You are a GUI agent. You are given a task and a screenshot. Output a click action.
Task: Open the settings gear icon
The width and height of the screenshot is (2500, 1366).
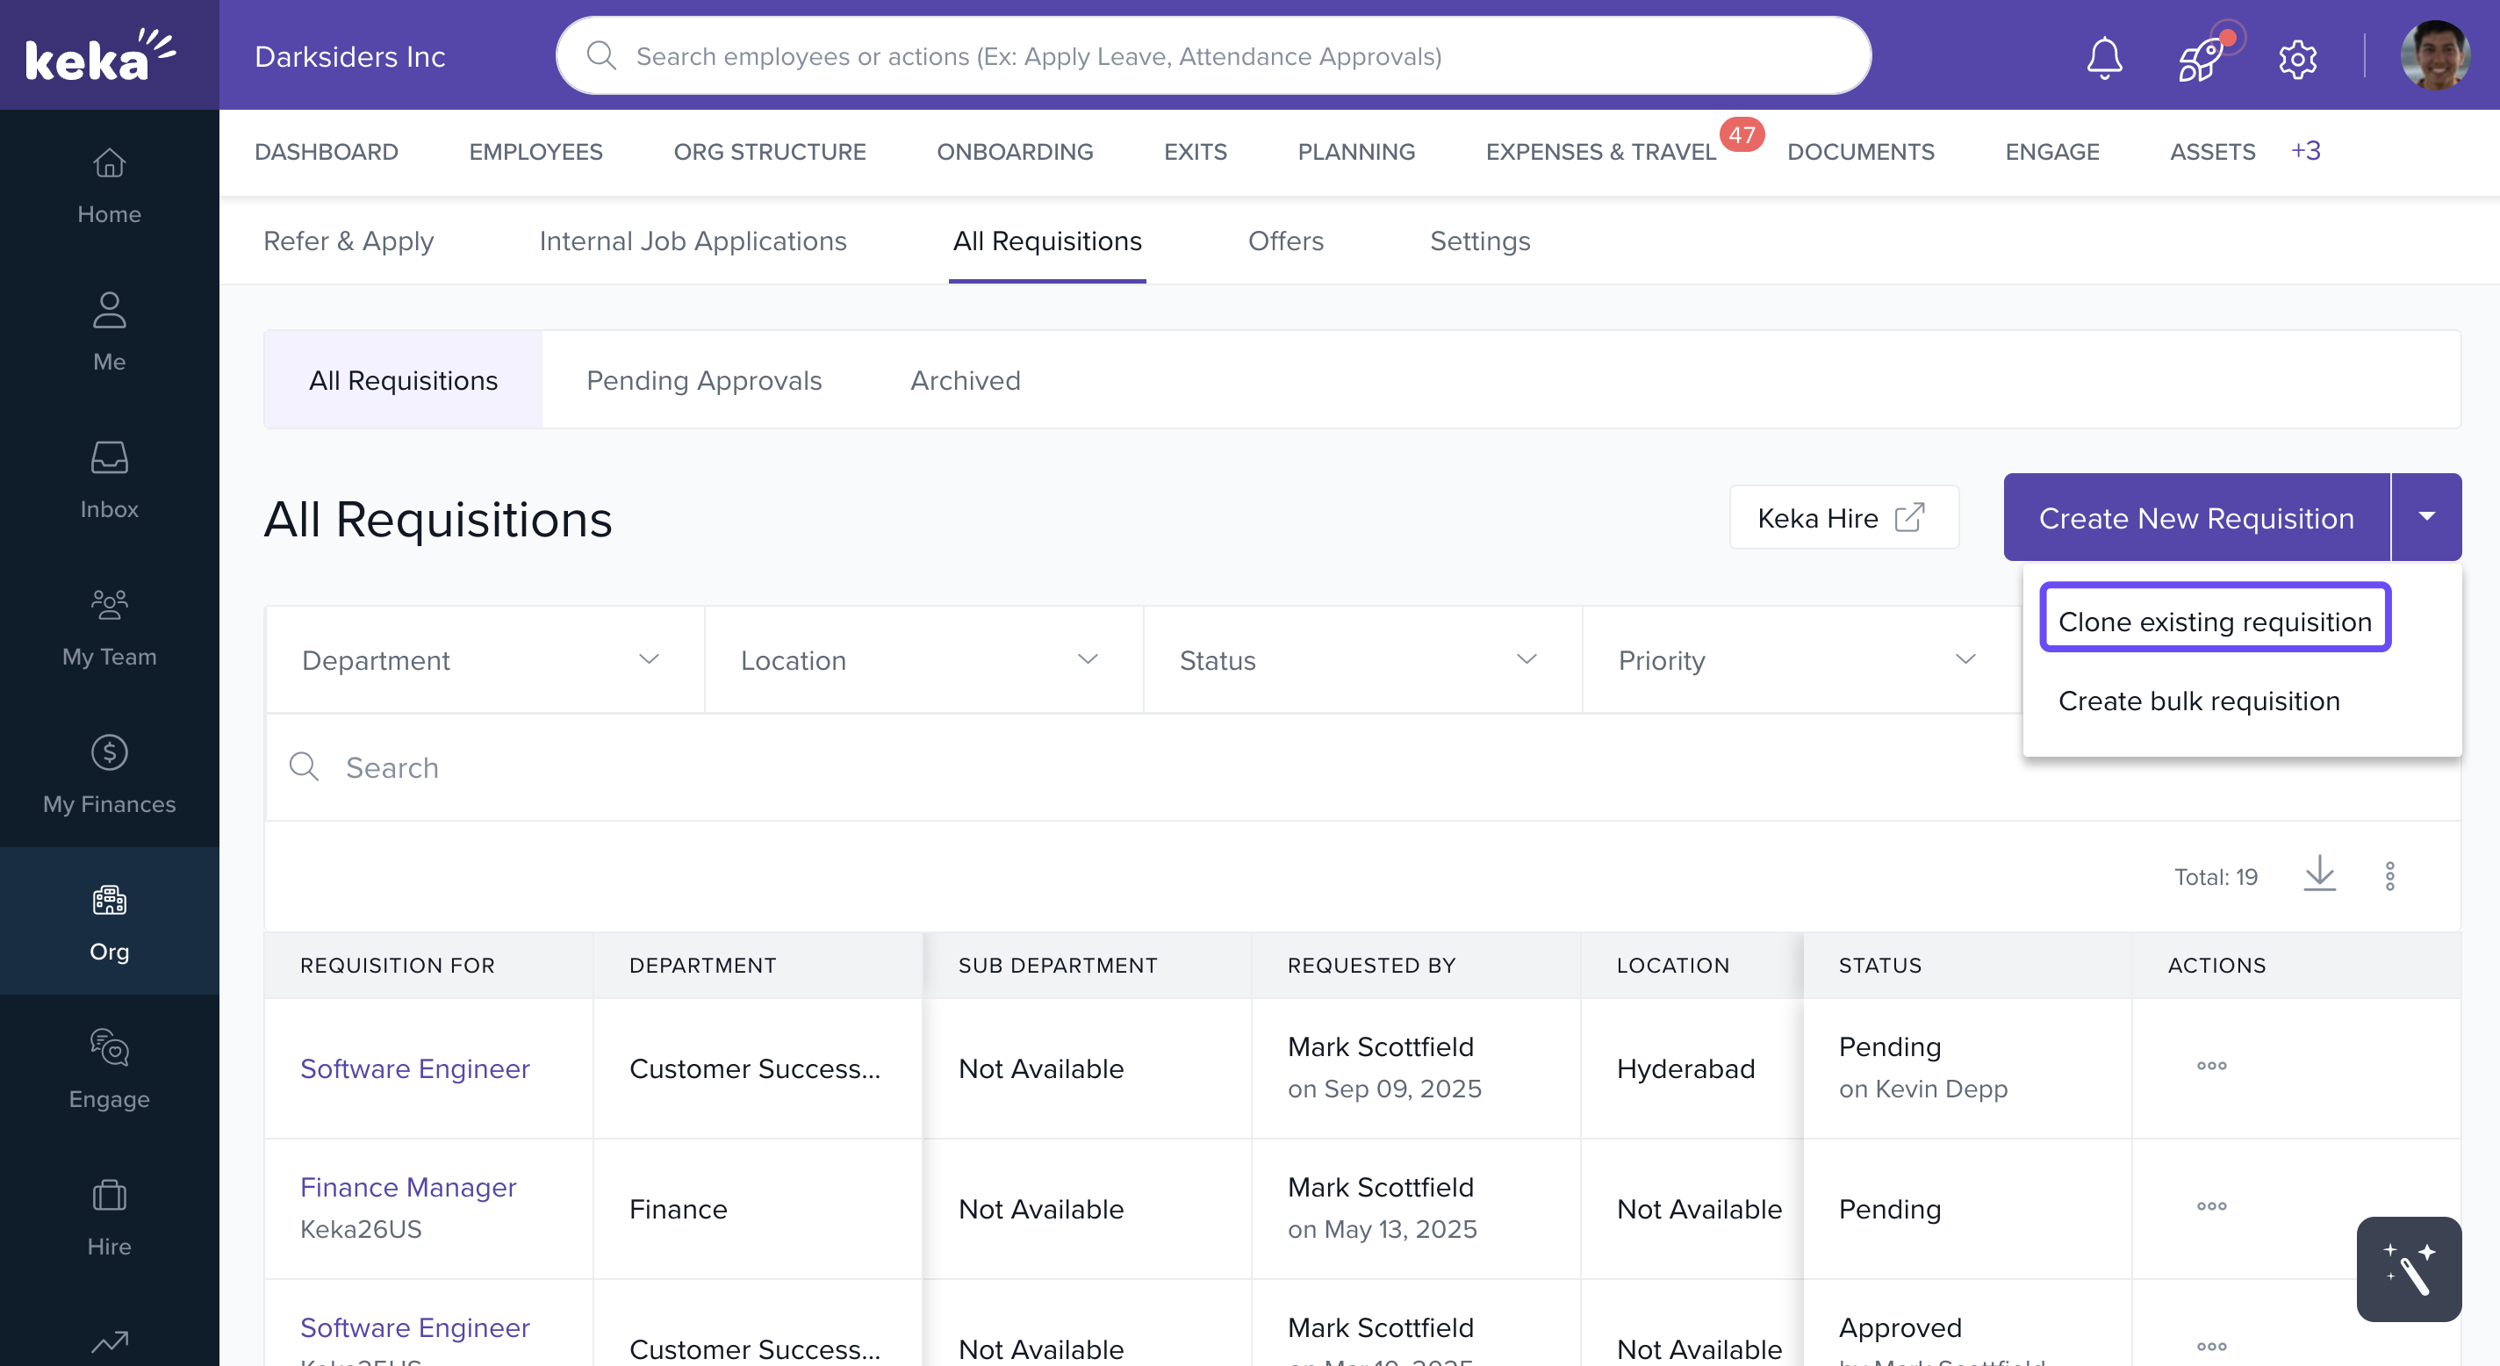(x=2297, y=59)
